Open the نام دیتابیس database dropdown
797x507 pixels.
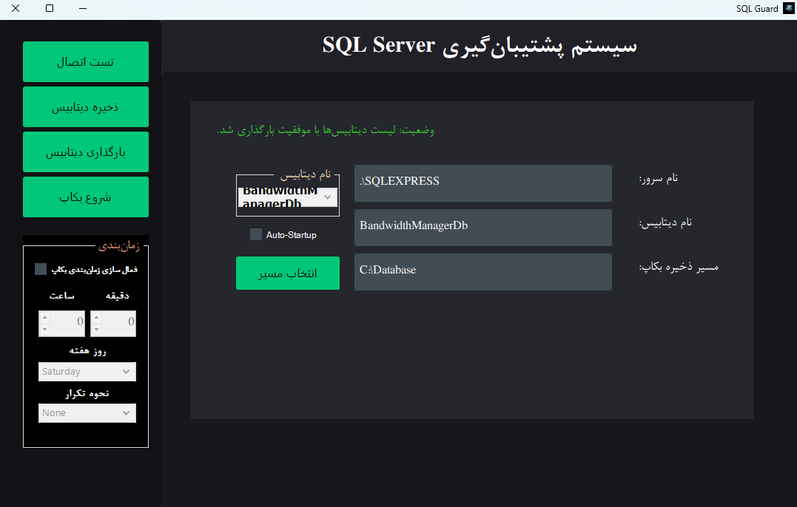coord(288,197)
